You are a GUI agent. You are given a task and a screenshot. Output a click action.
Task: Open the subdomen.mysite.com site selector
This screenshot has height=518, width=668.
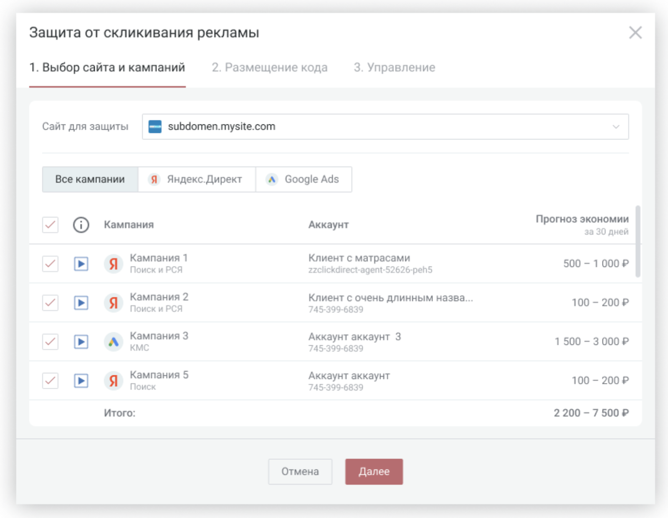[x=385, y=126]
